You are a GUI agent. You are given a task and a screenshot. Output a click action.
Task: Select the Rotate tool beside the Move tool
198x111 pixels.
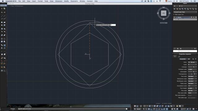5,39
